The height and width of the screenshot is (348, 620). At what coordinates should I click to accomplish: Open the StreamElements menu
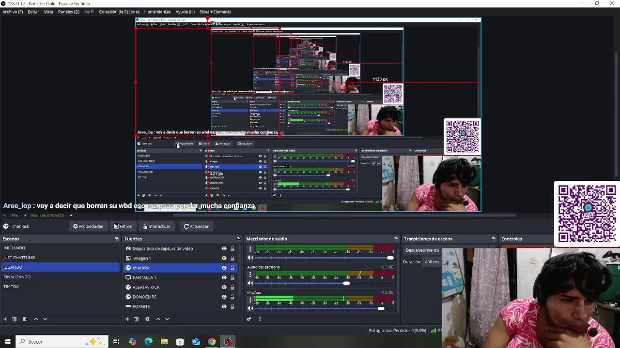tap(215, 12)
